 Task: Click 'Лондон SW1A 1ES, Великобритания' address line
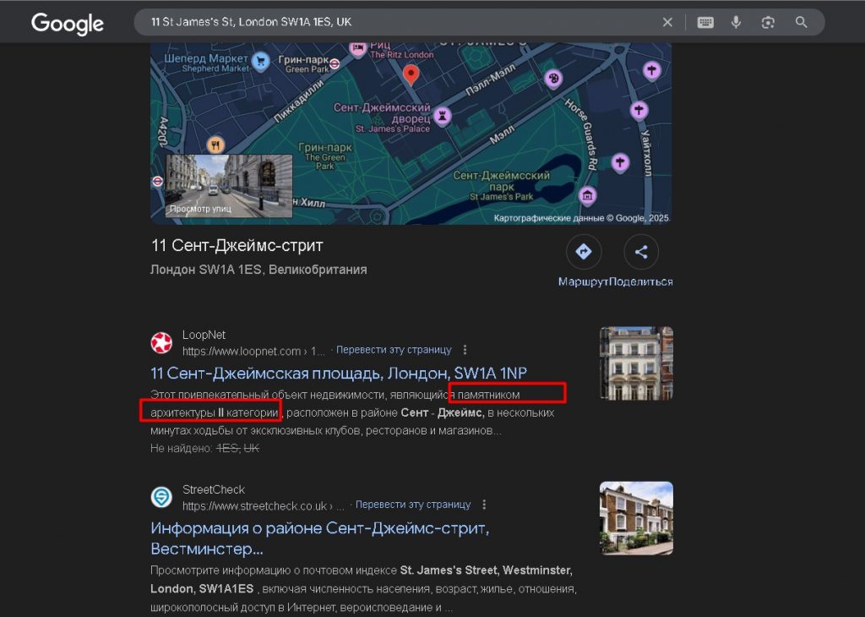pos(258,270)
